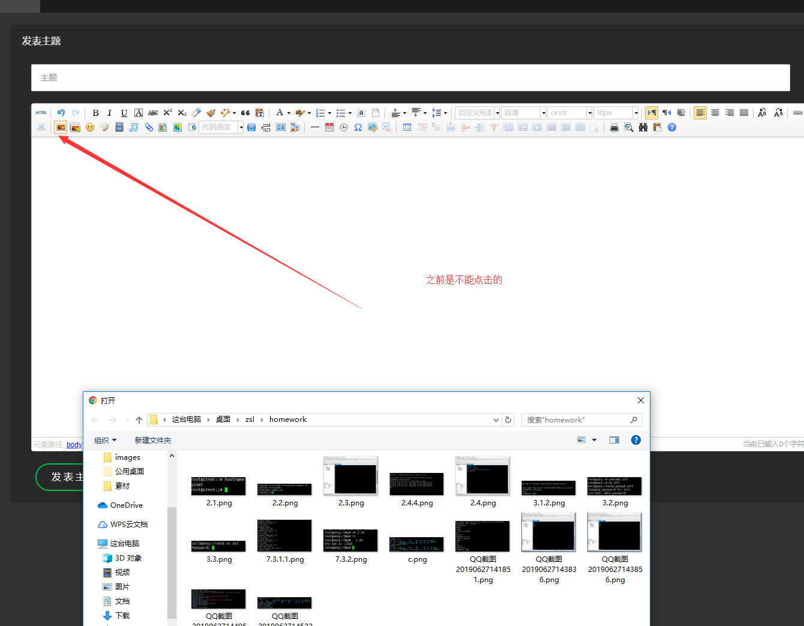The width and height of the screenshot is (804, 626).
Task: Go up one folder level in file dialog
Action: pos(139,420)
